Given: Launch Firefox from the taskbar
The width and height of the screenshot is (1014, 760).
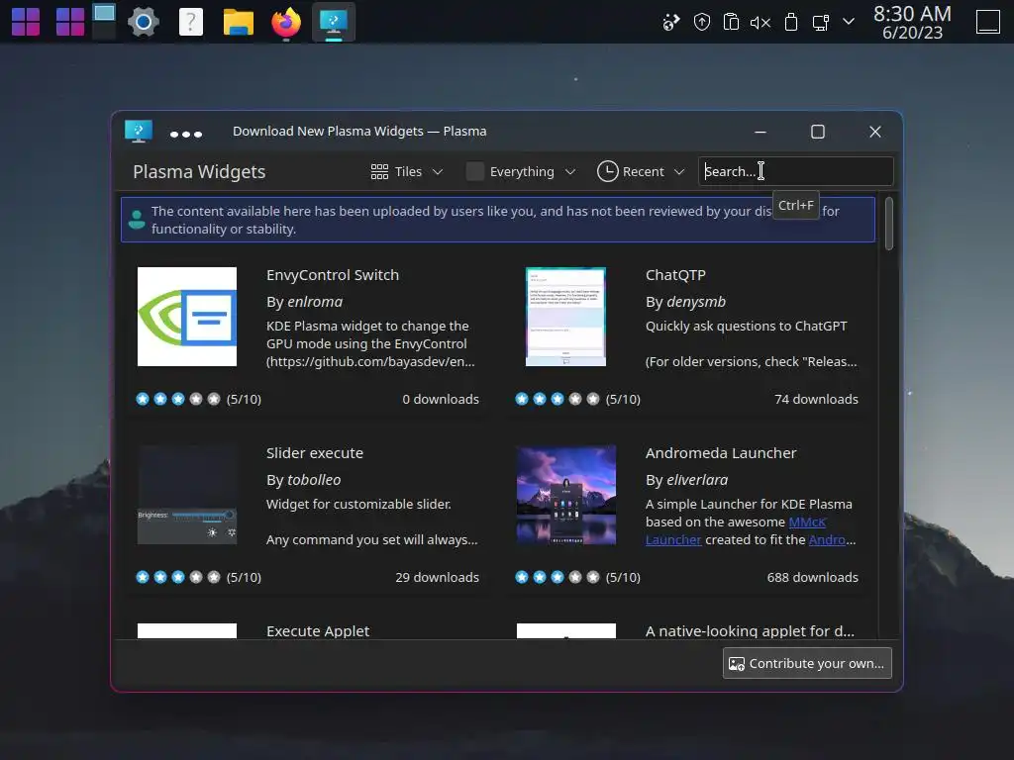Looking at the screenshot, I should pyautogui.click(x=286, y=22).
